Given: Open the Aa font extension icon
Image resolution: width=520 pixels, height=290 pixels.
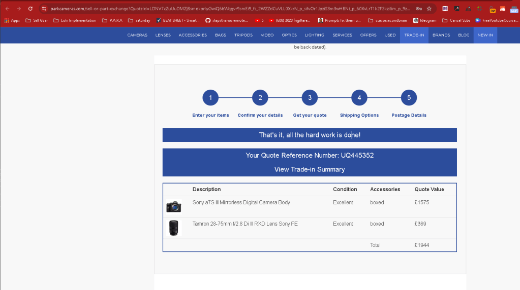Looking at the screenshot, I should (x=468, y=9).
